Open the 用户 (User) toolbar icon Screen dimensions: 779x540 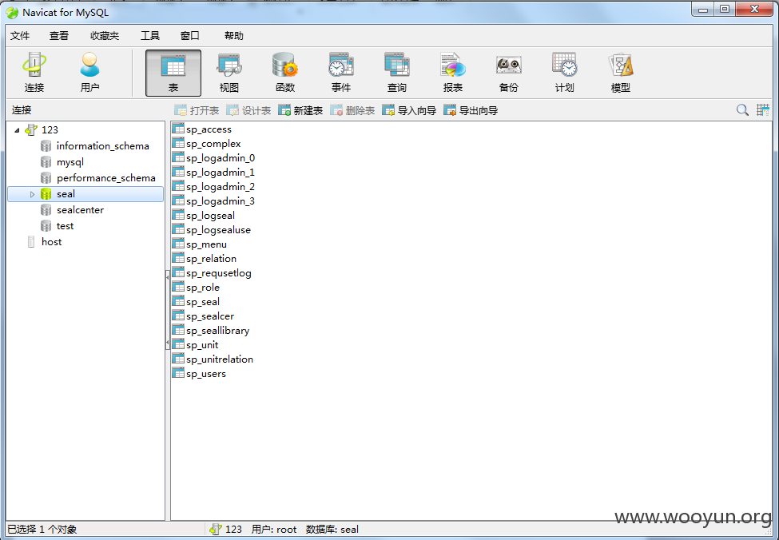pyautogui.click(x=90, y=73)
